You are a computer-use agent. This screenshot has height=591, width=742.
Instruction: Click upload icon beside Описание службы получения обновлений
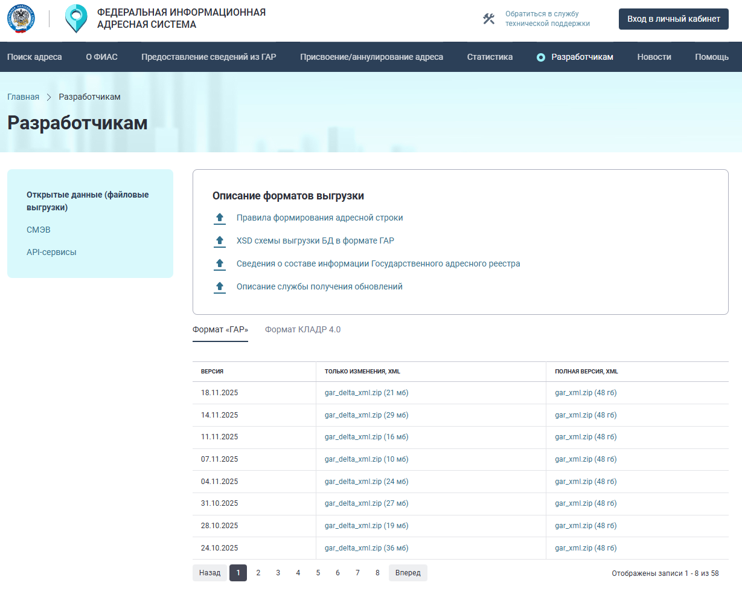[220, 287]
